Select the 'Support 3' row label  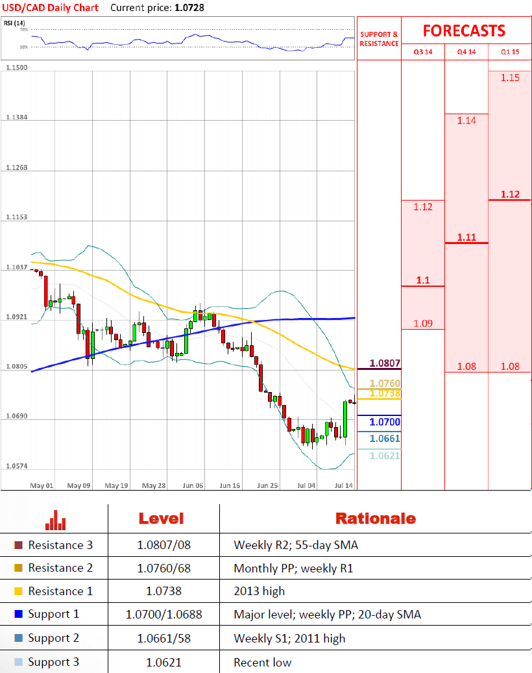54,662
